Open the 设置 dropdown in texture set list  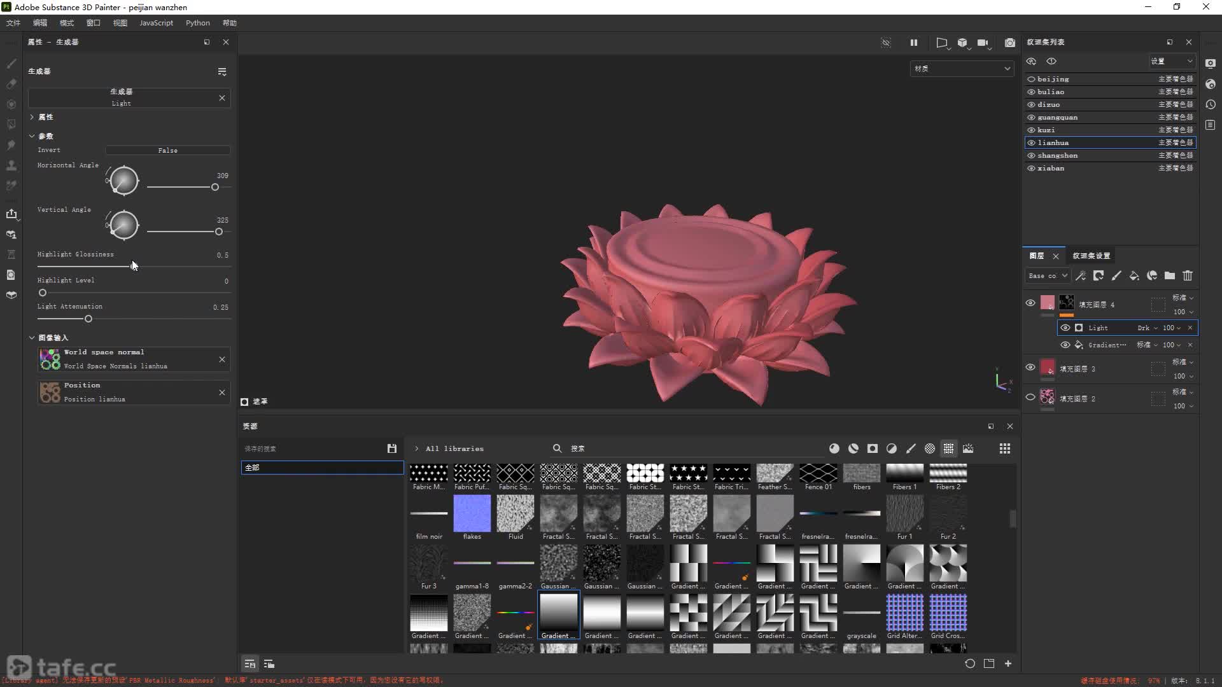tap(1171, 61)
